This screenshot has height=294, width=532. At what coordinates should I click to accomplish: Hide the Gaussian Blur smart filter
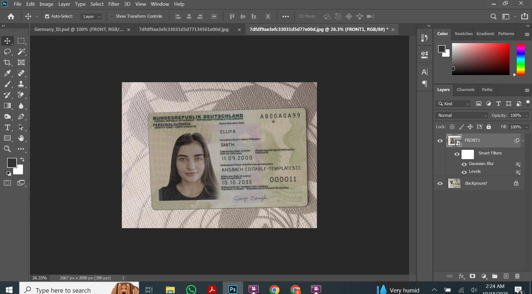pos(464,164)
